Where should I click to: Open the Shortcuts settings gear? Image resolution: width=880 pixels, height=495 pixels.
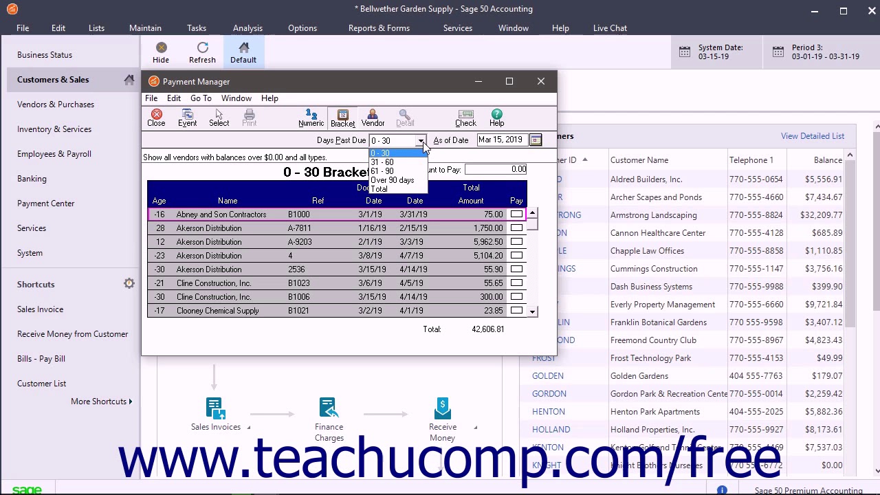(129, 284)
